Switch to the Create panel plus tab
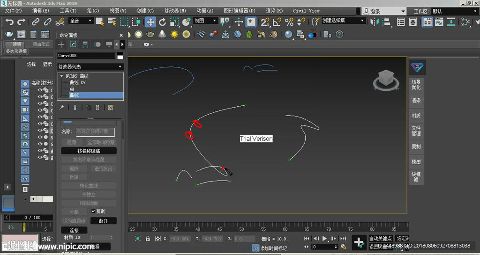 tap(61, 44)
